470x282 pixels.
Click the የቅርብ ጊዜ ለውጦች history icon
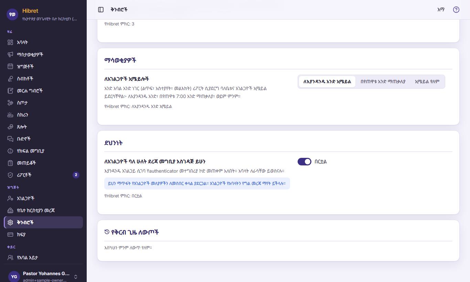(x=107, y=232)
